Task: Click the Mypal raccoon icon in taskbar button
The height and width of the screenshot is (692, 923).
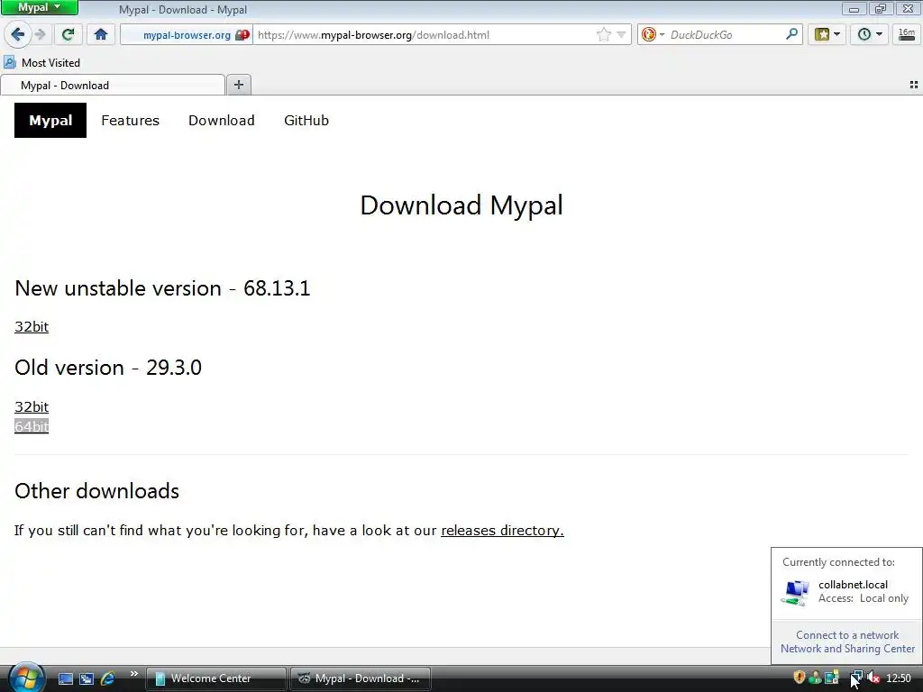Action: [x=304, y=678]
